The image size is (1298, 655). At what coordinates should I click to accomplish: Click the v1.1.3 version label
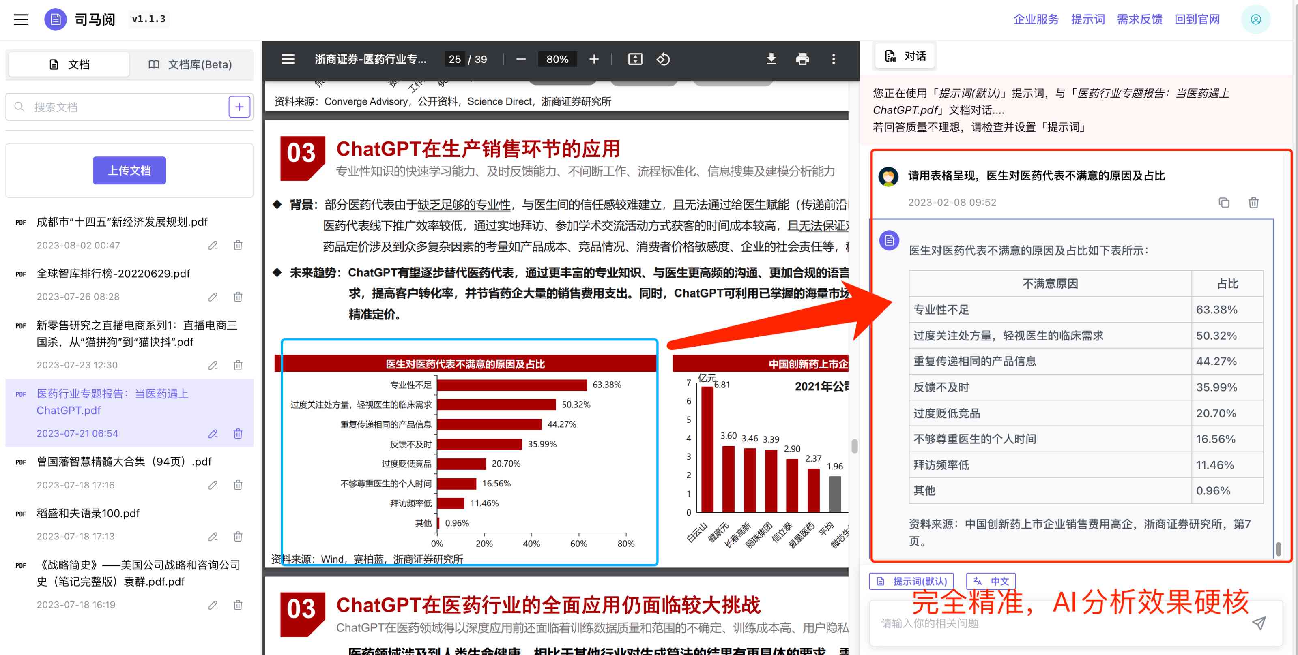click(x=148, y=19)
